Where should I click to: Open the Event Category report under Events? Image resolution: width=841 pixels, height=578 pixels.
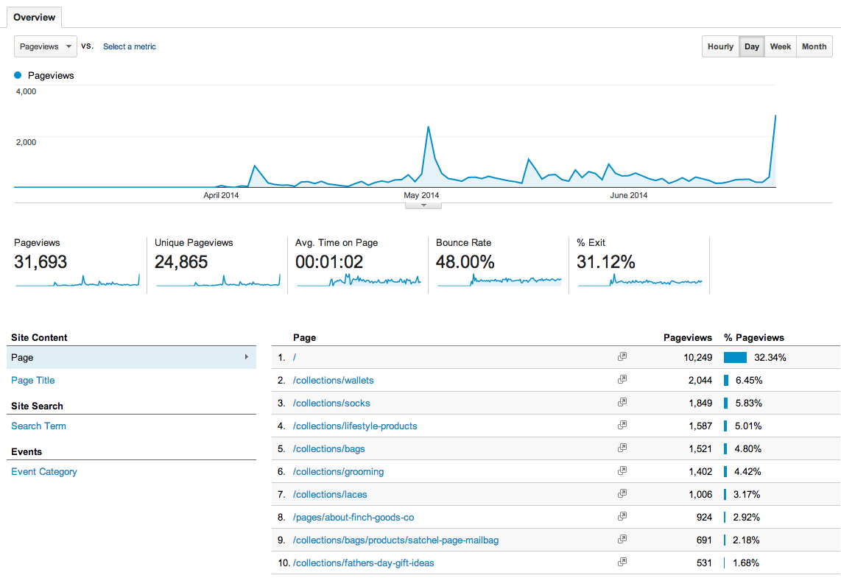coord(43,471)
